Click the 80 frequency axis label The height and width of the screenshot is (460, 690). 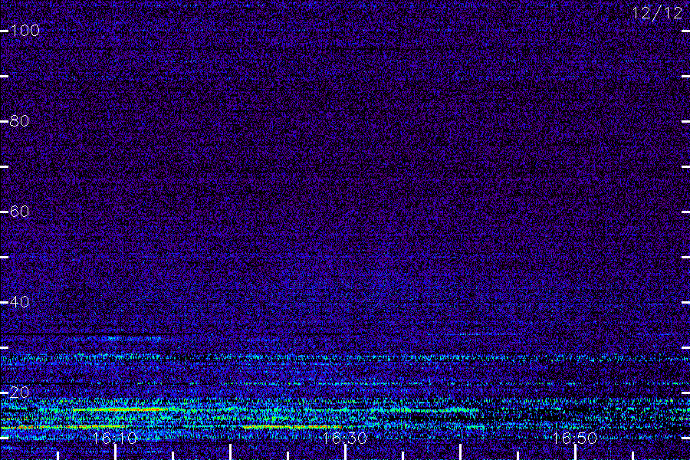pos(19,121)
